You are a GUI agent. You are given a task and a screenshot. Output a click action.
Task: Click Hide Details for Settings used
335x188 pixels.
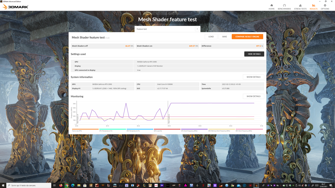(x=254, y=54)
